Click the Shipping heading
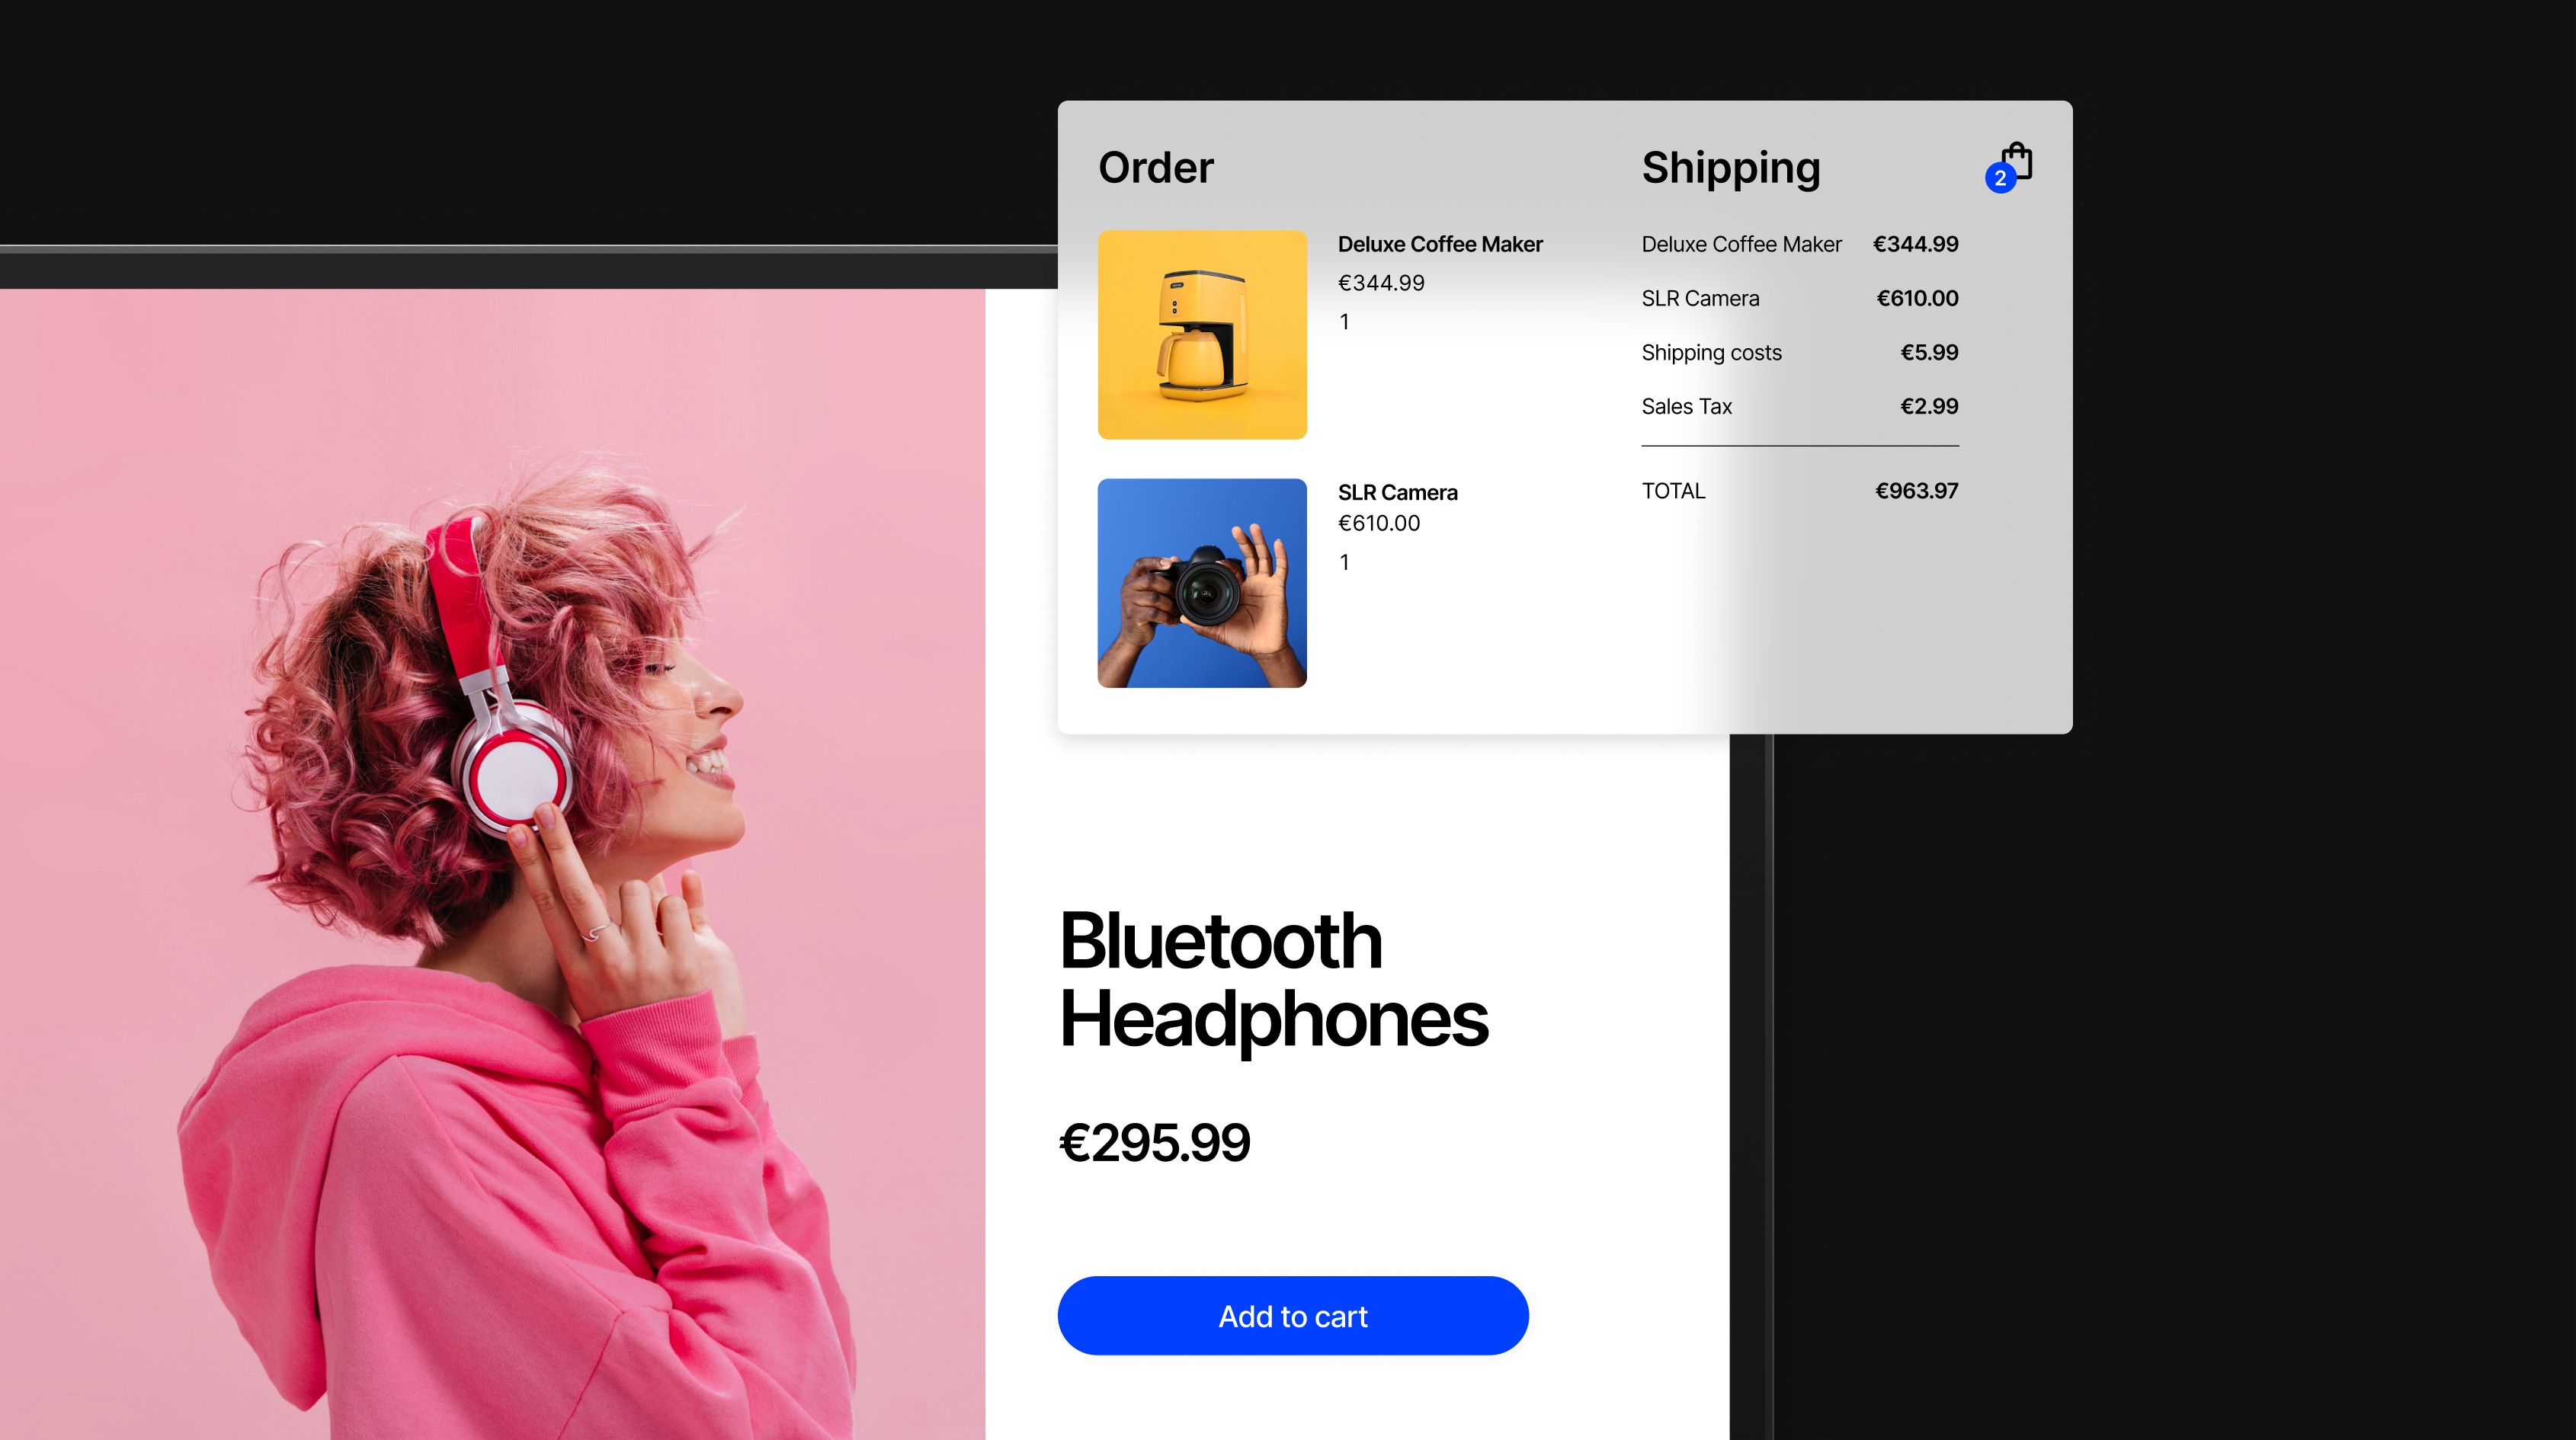Screen dimensions: 2576x1440 [1731, 168]
